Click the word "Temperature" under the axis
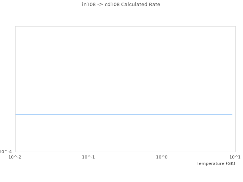 [210, 163]
